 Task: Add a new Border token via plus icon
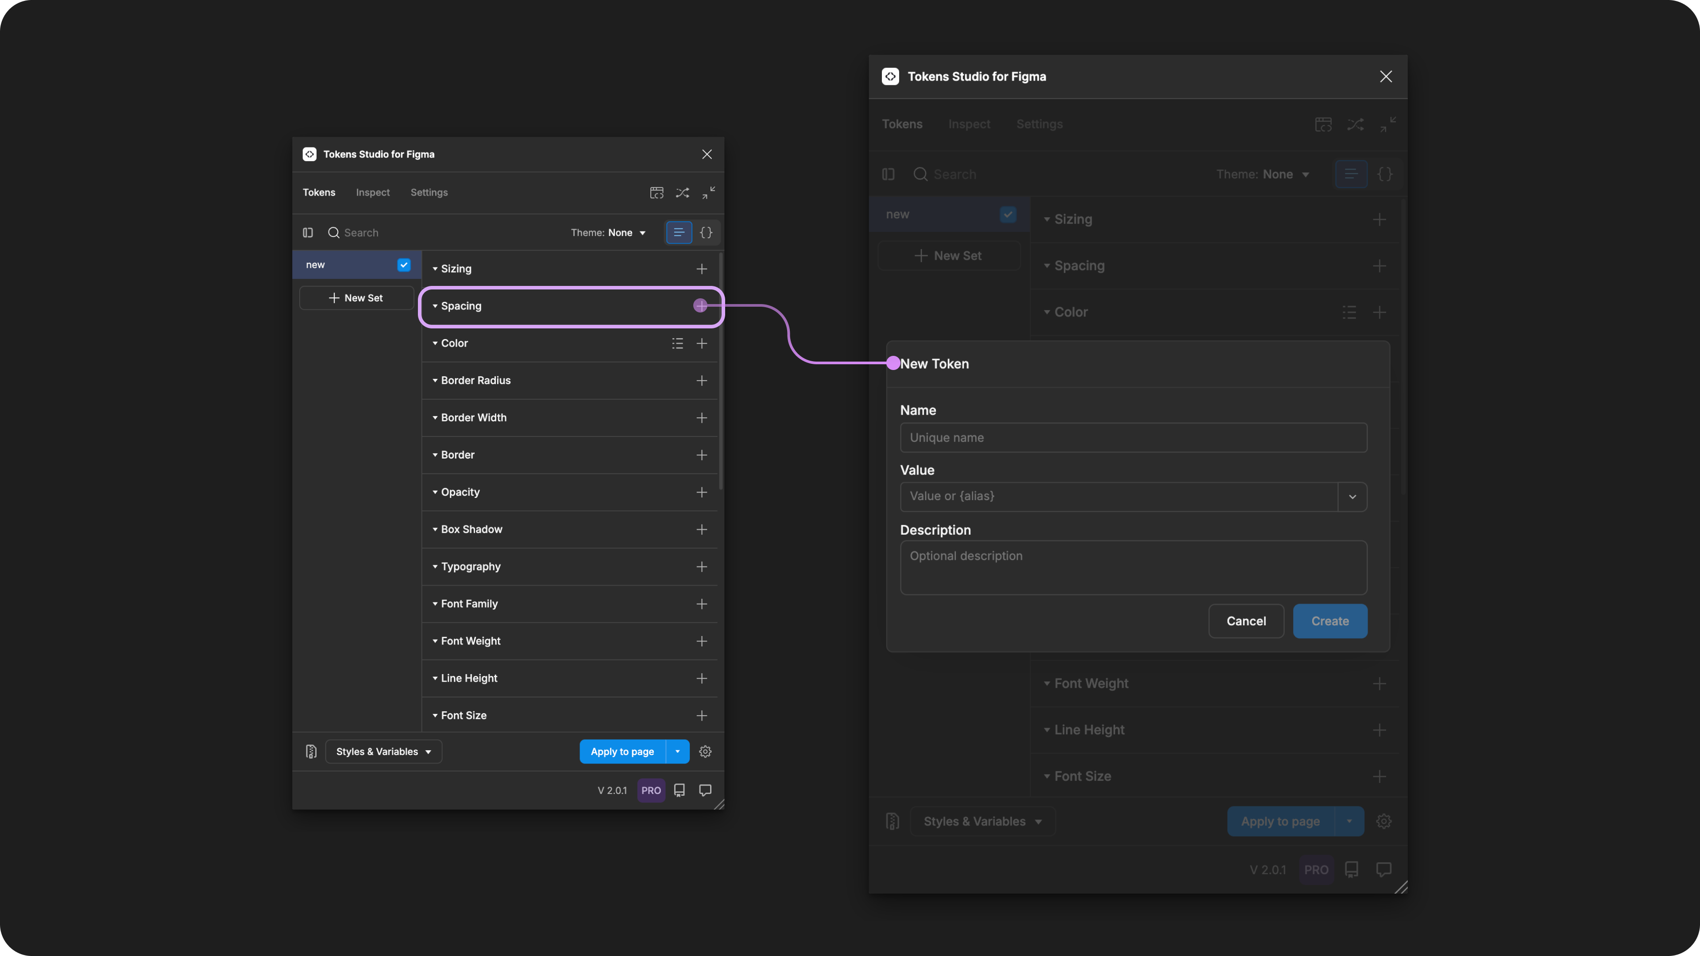(x=702, y=455)
